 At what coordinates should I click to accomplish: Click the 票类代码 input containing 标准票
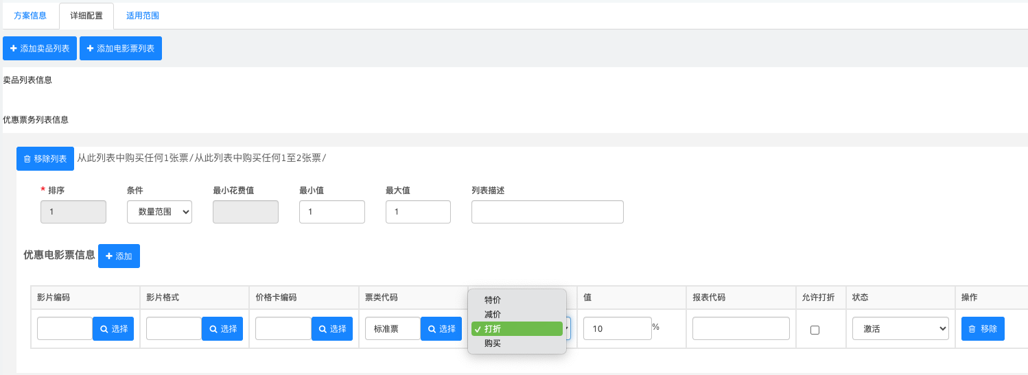click(x=393, y=328)
